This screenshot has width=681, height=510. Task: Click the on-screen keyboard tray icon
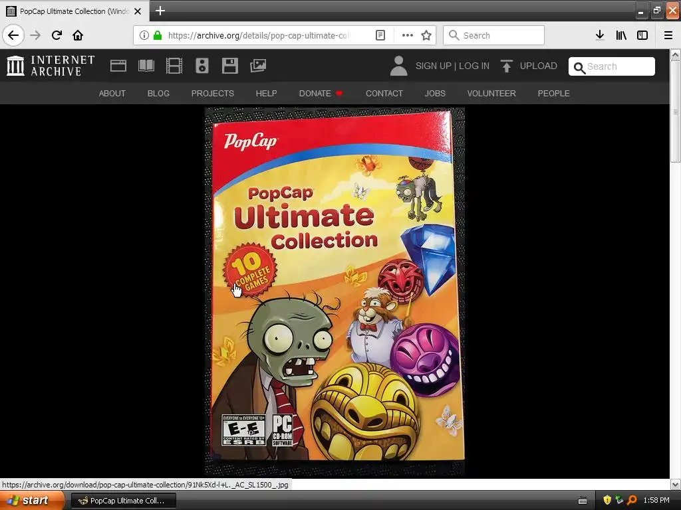pyautogui.click(x=583, y=501)
